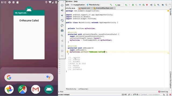
Task: Click emulator Home circle button
Action: (62, 46)
